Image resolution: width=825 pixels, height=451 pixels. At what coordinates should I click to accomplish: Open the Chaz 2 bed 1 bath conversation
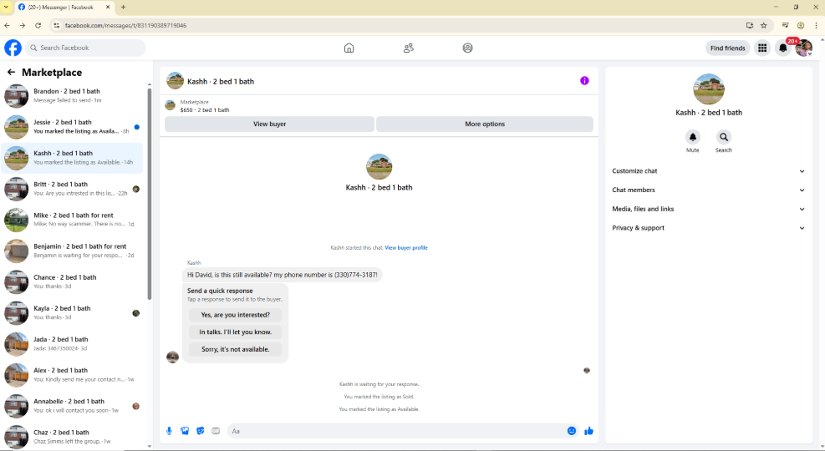(x=72, y=437)
